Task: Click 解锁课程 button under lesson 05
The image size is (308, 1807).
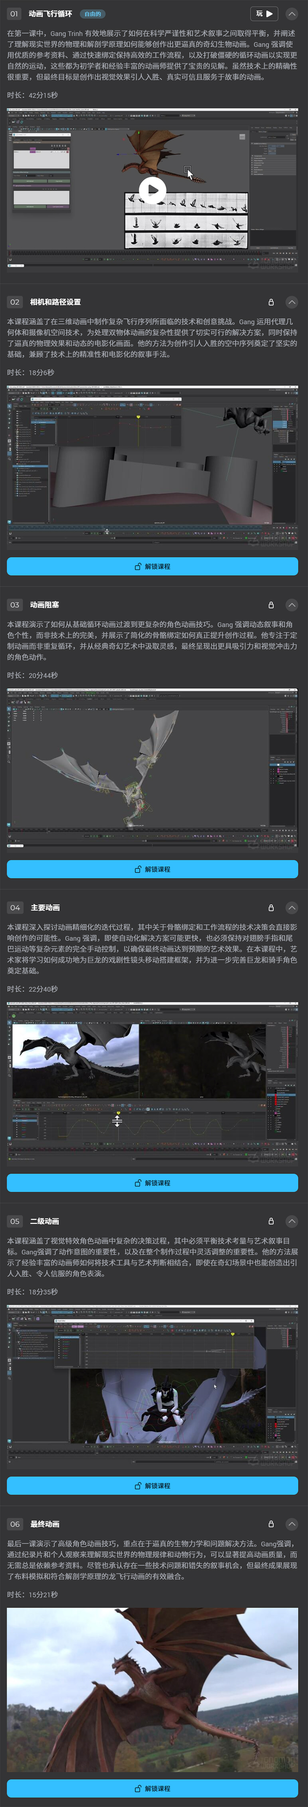Action: click(x=152, y=1486)
